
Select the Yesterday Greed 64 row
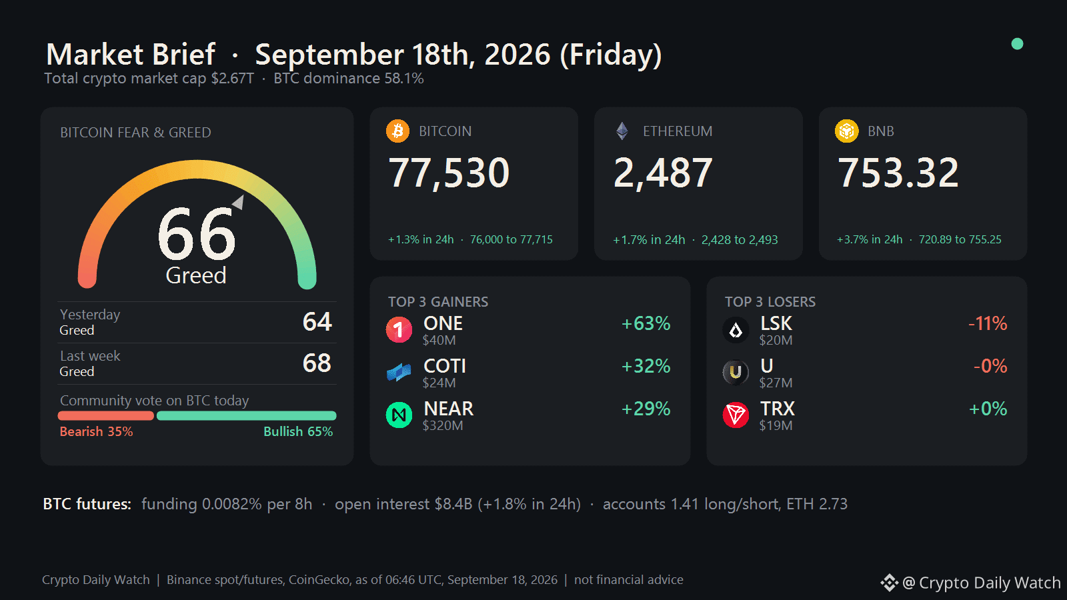tap(197, 322)
